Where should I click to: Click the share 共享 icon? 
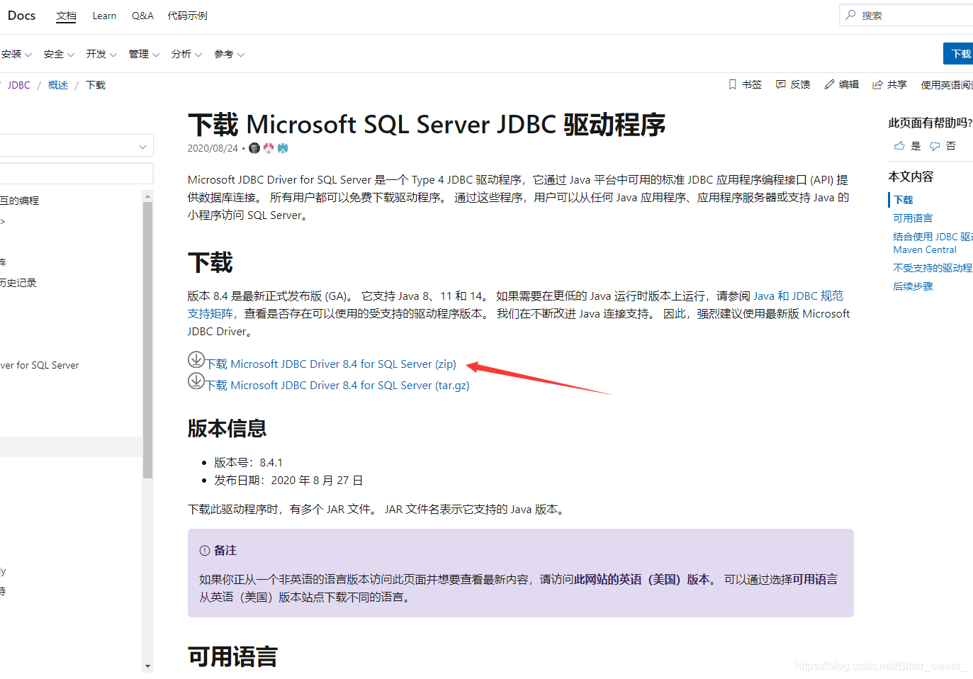877,84
